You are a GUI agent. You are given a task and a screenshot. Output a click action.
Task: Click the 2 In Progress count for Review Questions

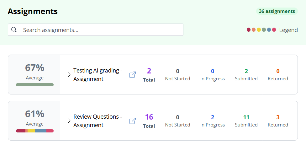click(213, 117)
